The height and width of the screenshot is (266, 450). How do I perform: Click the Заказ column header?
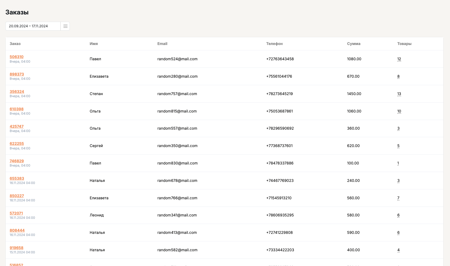[x=15, y=44]
